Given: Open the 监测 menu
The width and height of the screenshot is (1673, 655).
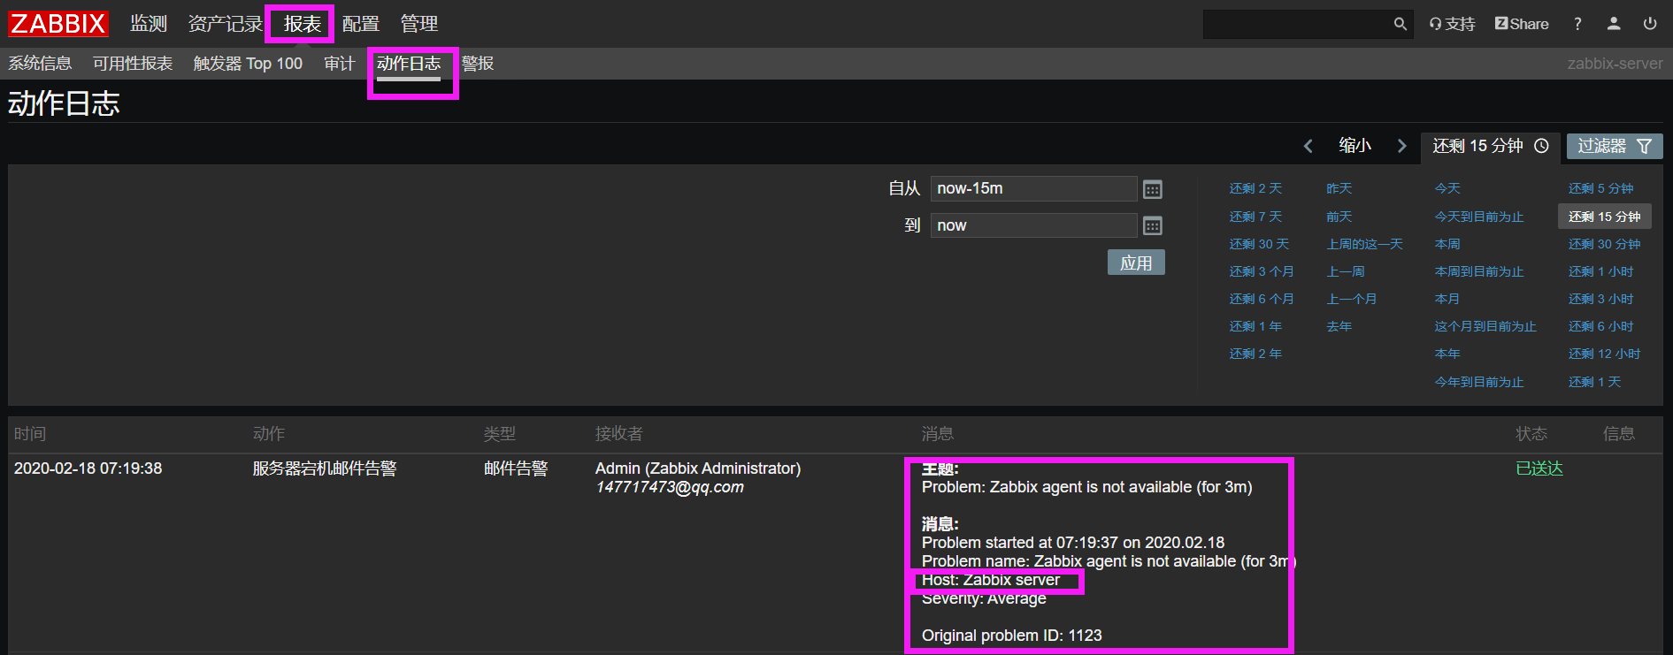Looking at the screenshot, I should coord(149,24).
